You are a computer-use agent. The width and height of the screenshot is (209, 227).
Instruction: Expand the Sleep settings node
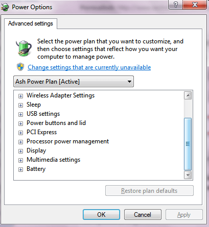click(20, 105)
